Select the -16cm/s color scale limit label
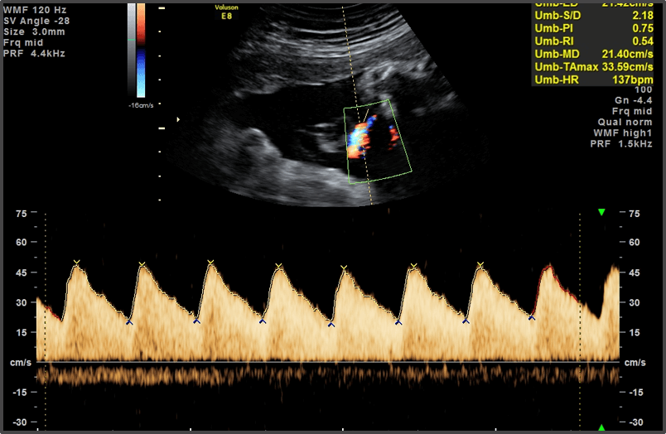 141,105
